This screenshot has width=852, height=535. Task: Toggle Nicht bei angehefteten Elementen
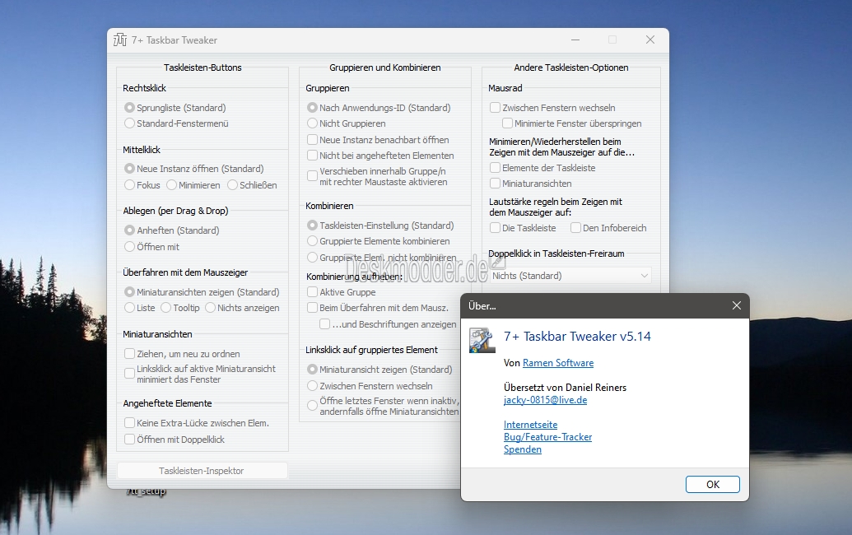312,156
